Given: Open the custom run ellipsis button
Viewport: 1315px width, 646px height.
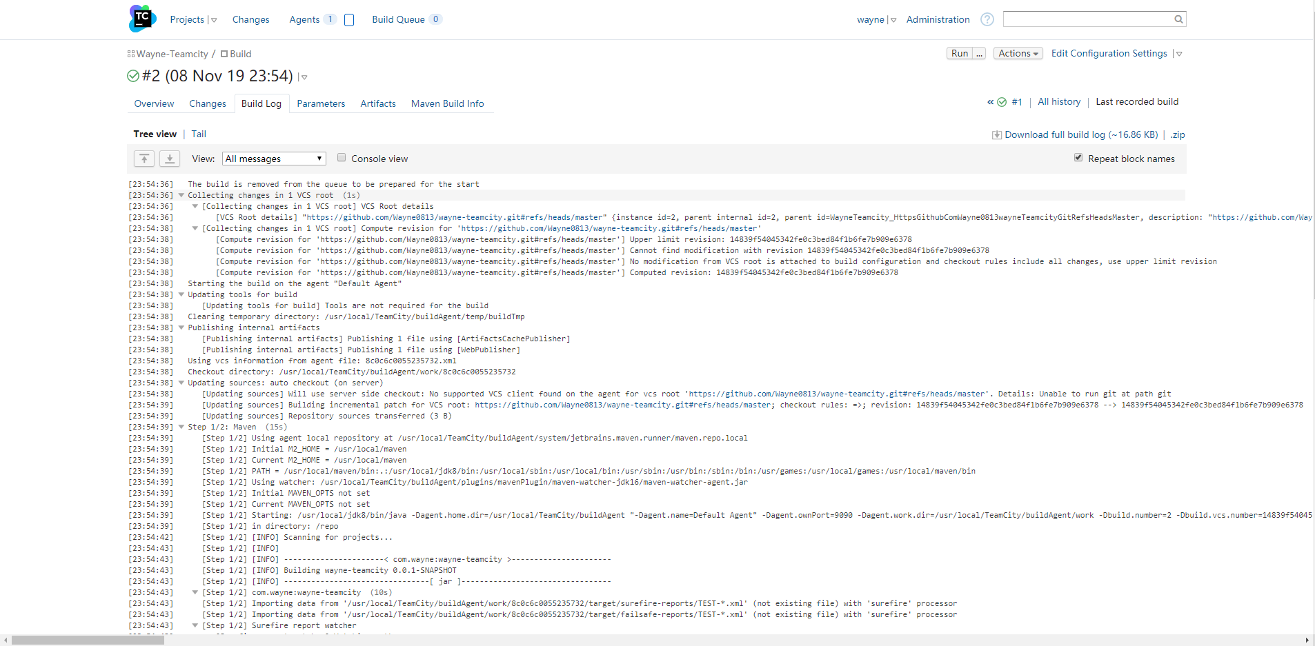Looking at the screenshot, I should tap(978, 53).
